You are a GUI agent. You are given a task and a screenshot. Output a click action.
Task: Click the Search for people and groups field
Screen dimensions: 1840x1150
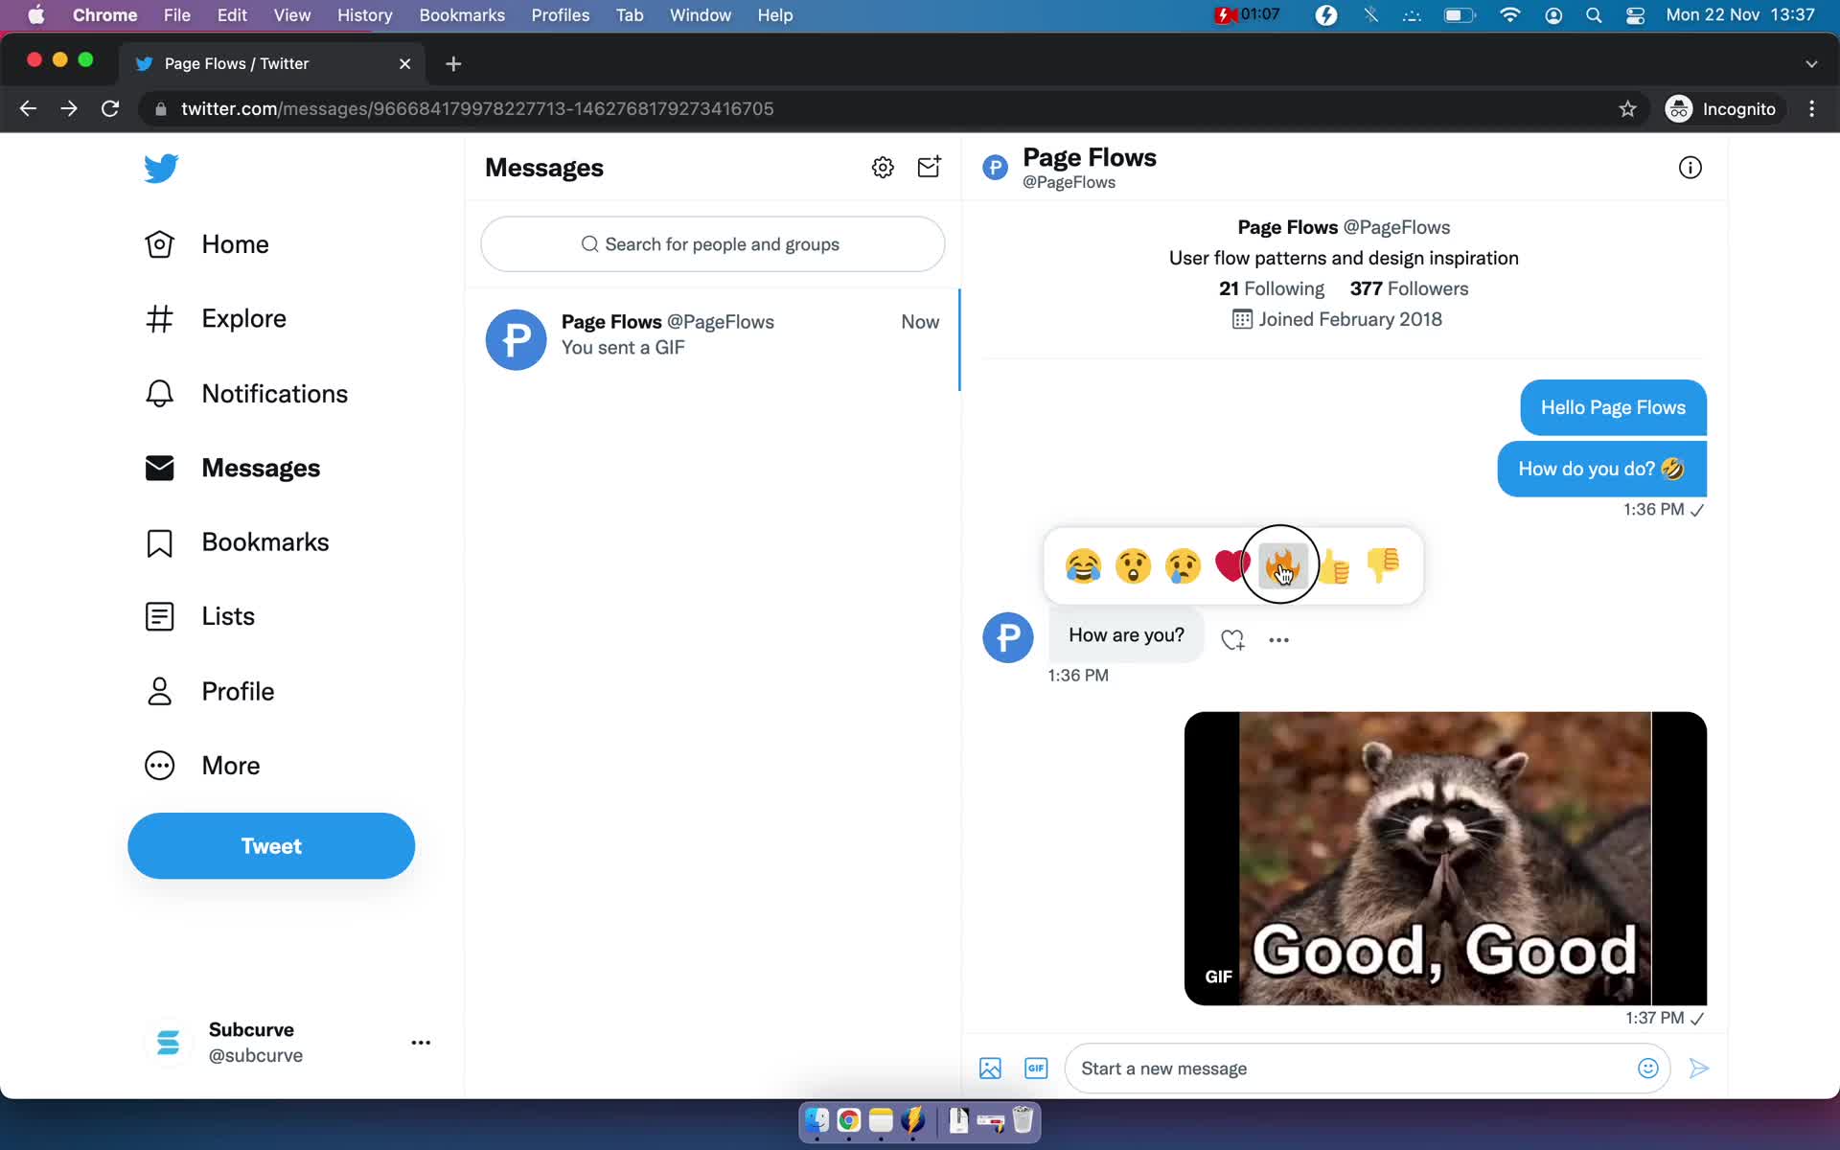click(712, 244)
